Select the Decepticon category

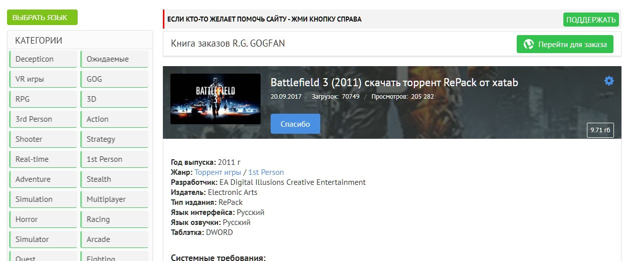43,59
